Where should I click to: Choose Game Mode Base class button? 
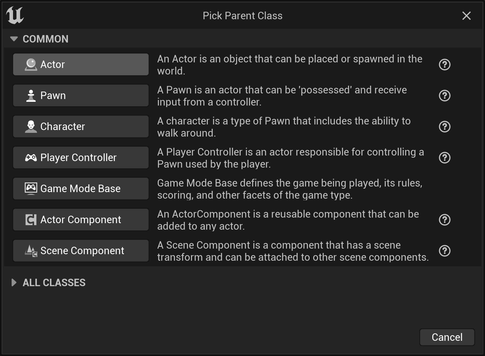point(81,189)
